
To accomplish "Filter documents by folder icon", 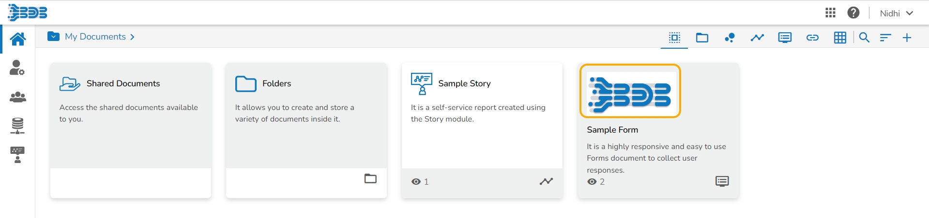I will pos(702,38).
